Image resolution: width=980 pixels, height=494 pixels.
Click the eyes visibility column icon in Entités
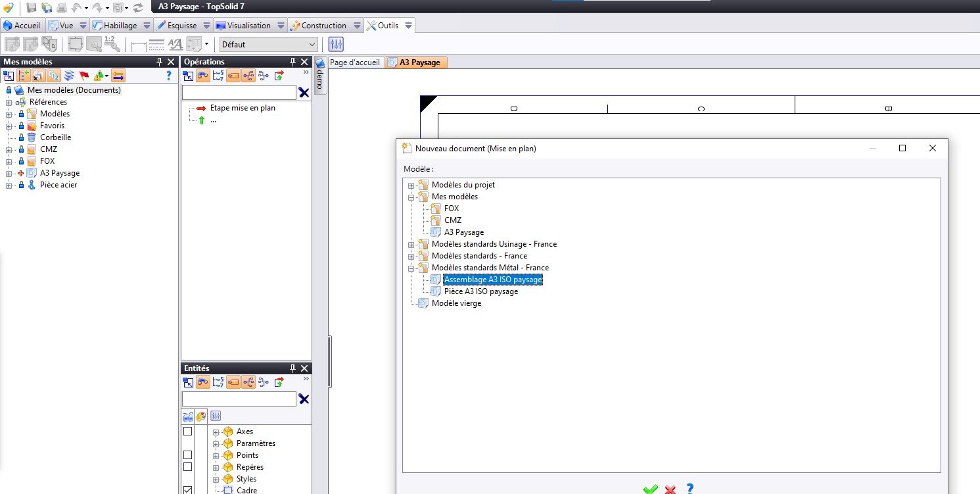[188, 416]
